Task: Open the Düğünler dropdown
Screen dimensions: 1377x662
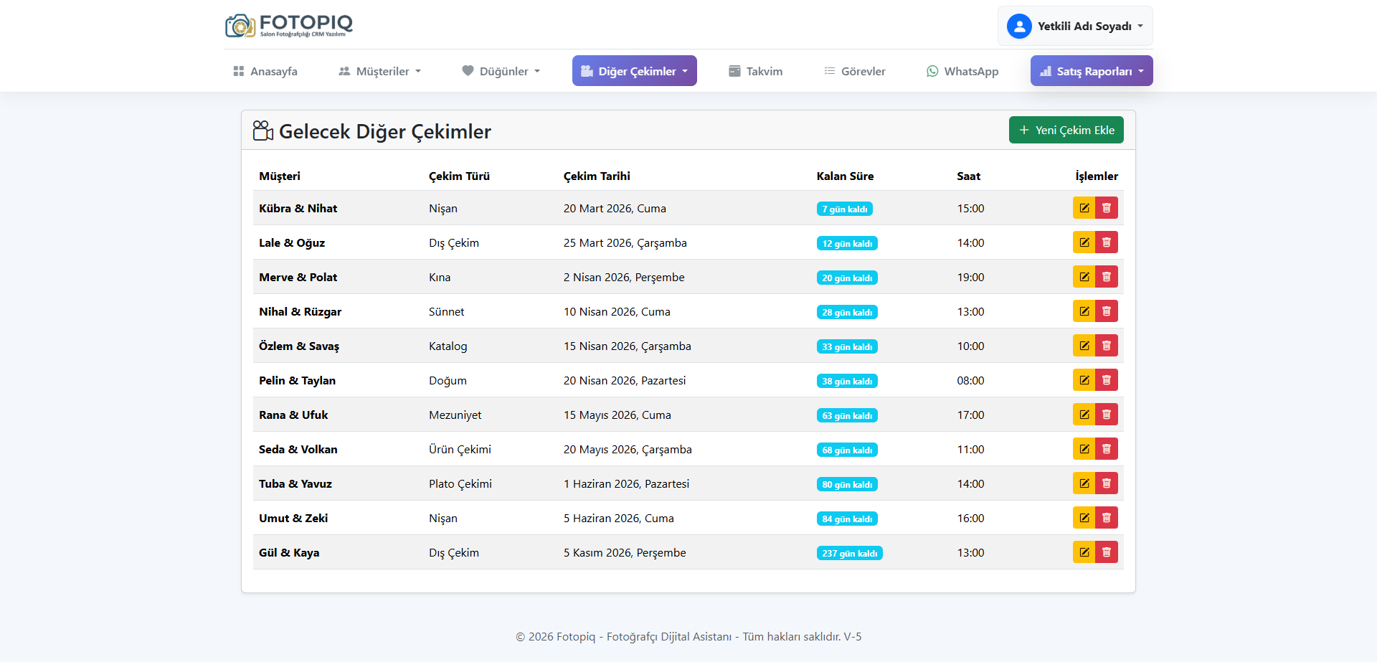Action: coord(501,71)
